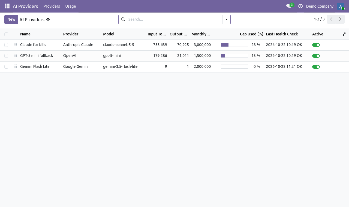Grab the drag handle for Gemini Flash Lite
The height and width of the screenshot is (207, 349).
(x=16, y=66)
